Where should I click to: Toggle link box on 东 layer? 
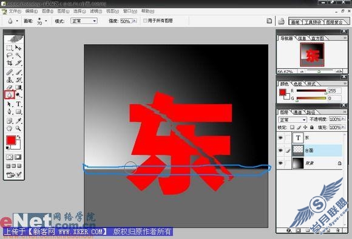pos(288,138)
